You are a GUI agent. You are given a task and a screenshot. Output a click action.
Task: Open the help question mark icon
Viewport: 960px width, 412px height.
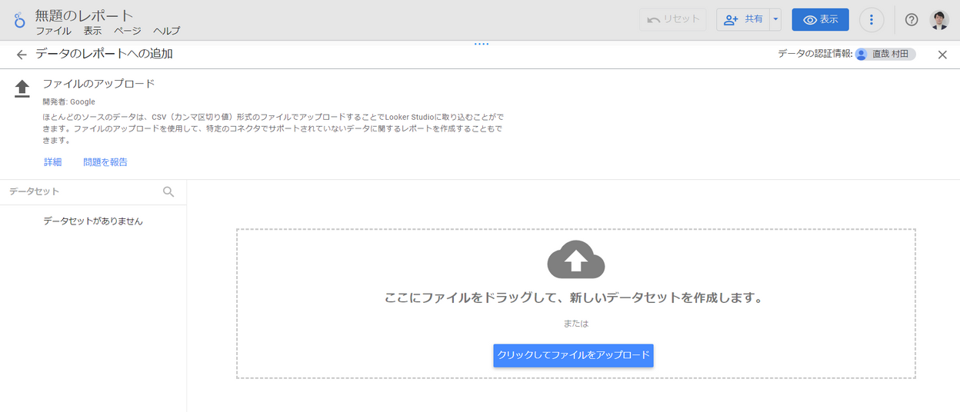pyautogui.click(x=912, y=20)
